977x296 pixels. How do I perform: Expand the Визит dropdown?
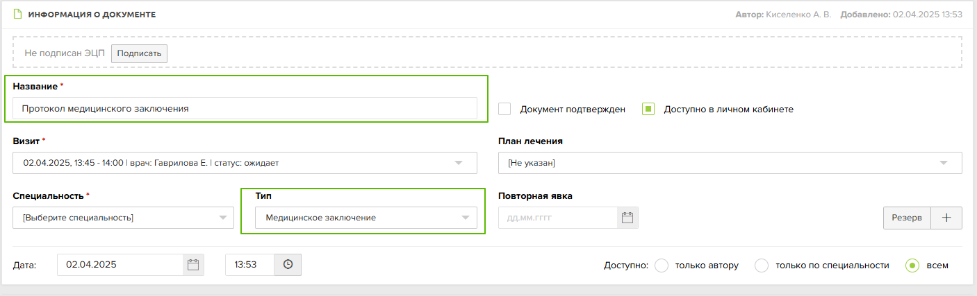click(245, 163)
